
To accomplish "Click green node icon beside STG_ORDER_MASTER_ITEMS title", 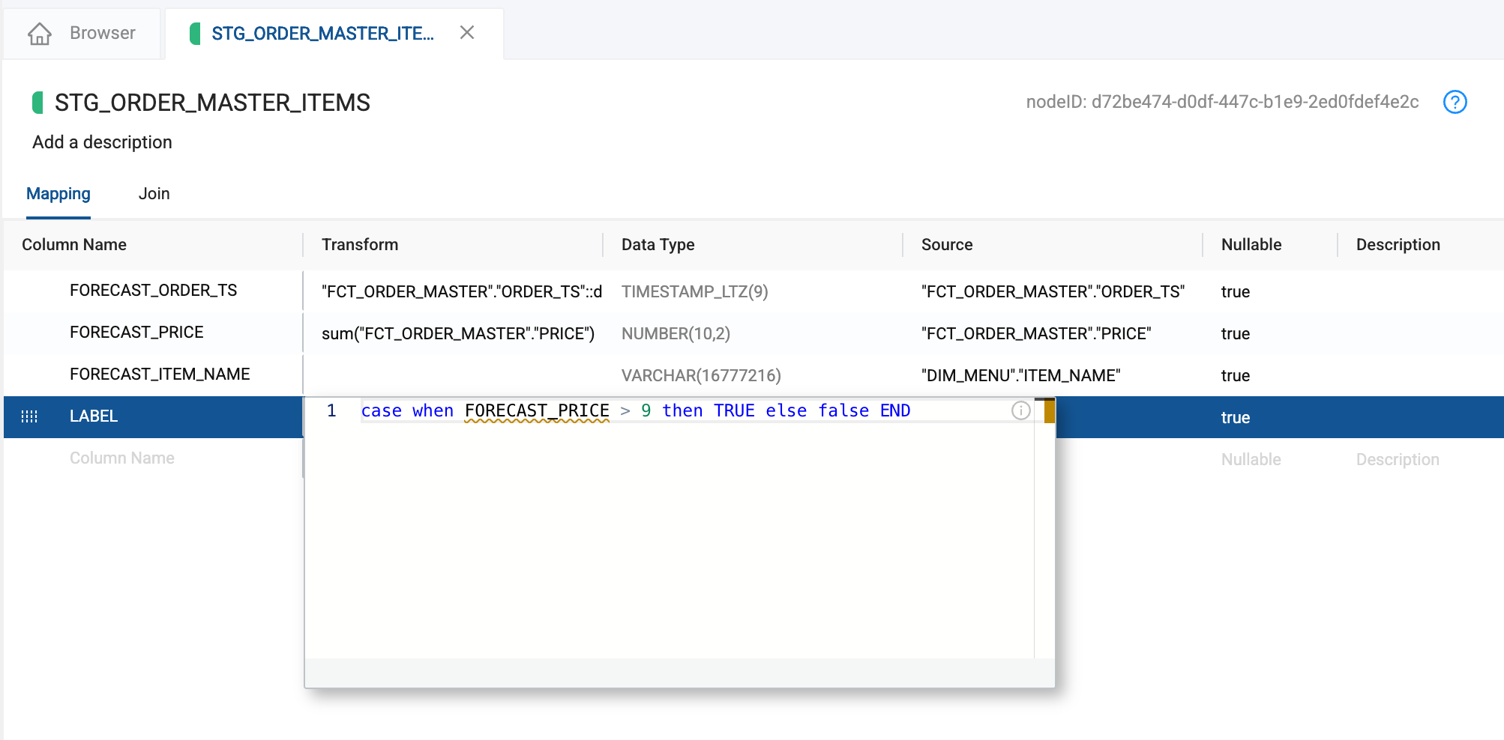I will 37,103.
